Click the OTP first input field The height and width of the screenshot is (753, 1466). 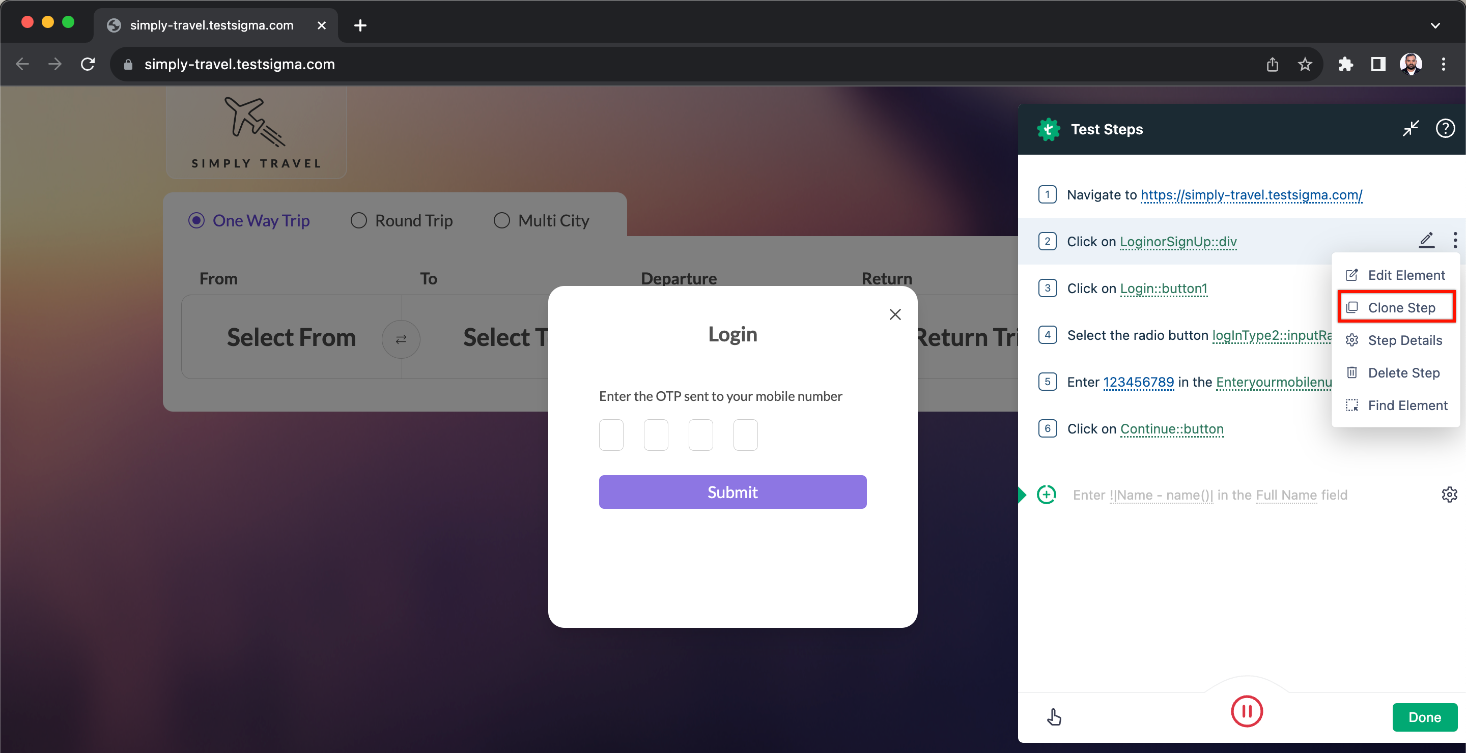click(611, 434)
